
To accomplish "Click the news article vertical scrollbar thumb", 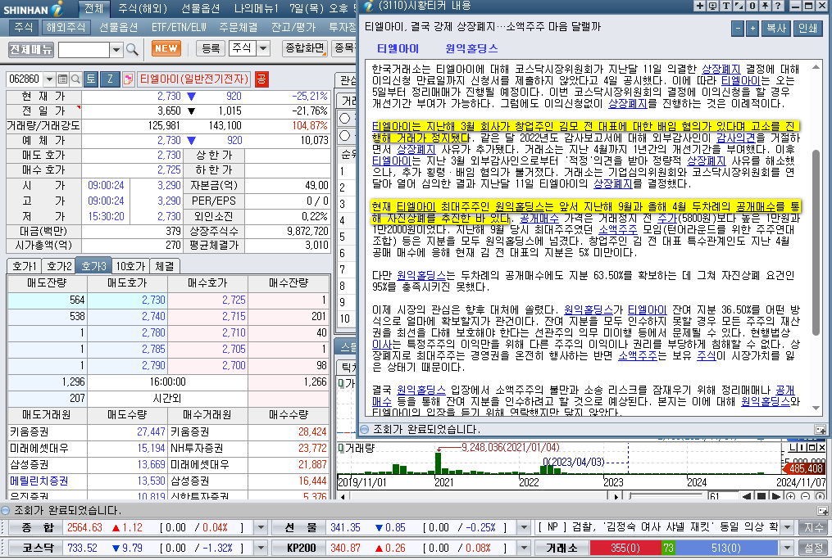I will pyautogui.click(x=816, y=242).
